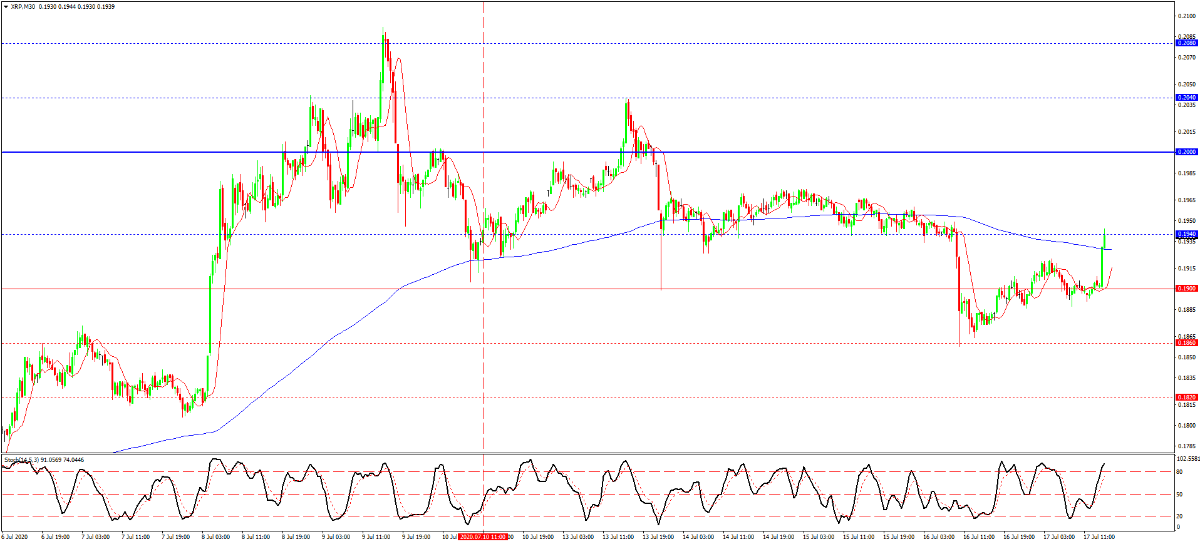Screen dimensions: 1200x544
Task: Click the 80 level on stochastic scale
Action: (1180, 472)
